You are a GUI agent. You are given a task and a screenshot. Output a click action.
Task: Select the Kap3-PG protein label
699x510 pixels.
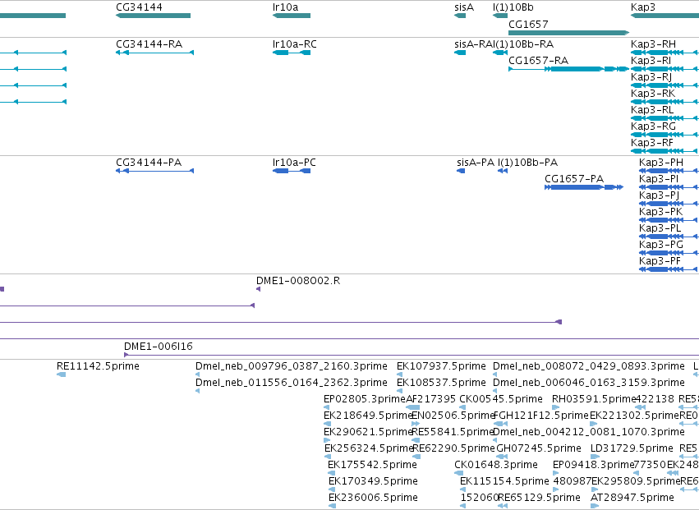click(660, 245)
